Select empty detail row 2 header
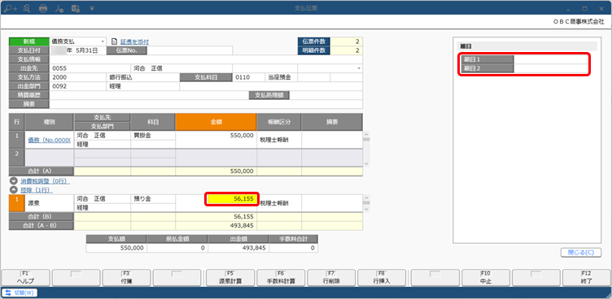Image resolution: width=612 pixels, height=299 pixels. [16, 157]
